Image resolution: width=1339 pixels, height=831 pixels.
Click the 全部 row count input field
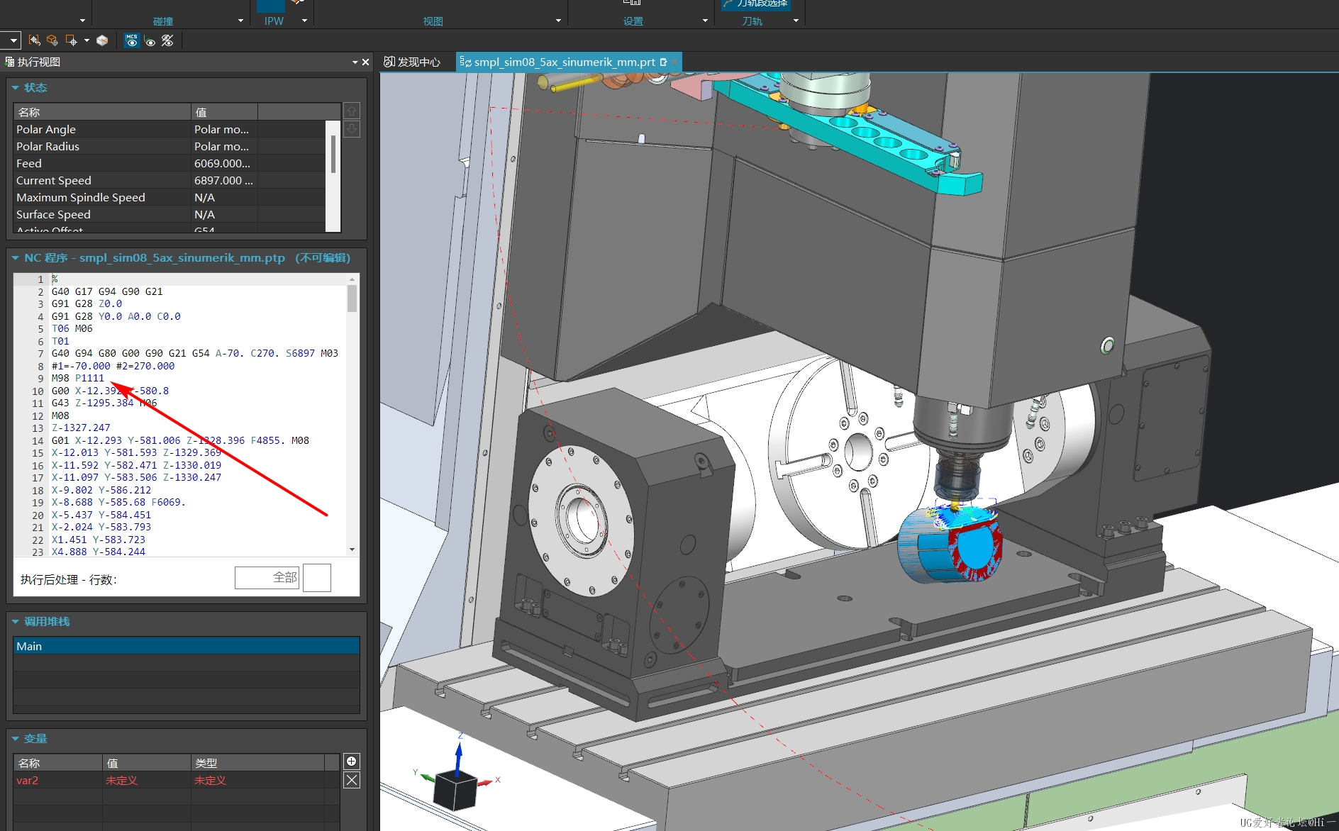(x=267, y=578)
